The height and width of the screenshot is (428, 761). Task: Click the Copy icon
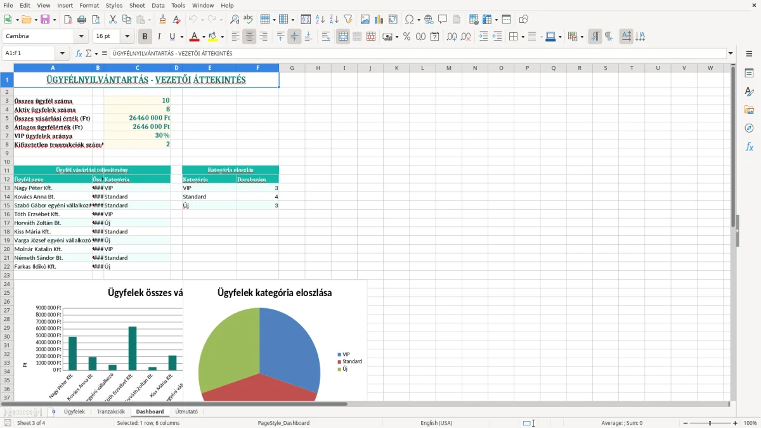pos(127,20)
